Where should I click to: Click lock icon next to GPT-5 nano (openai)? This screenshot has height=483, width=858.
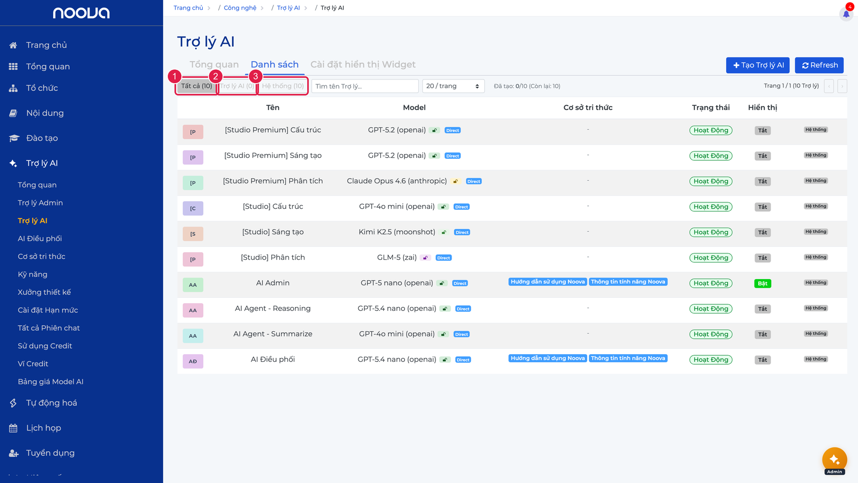coord(442,283)
